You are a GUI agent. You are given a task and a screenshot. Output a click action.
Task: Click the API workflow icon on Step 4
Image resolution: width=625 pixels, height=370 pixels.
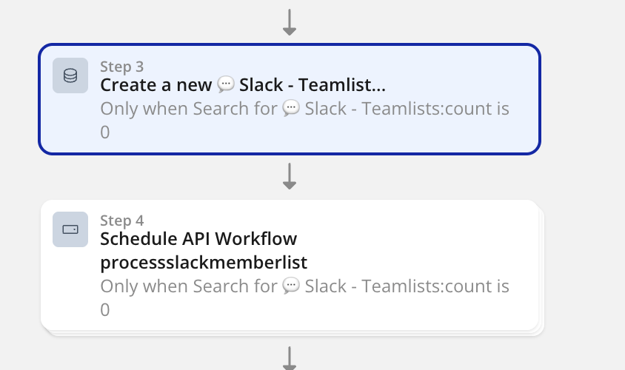point(70,229)
